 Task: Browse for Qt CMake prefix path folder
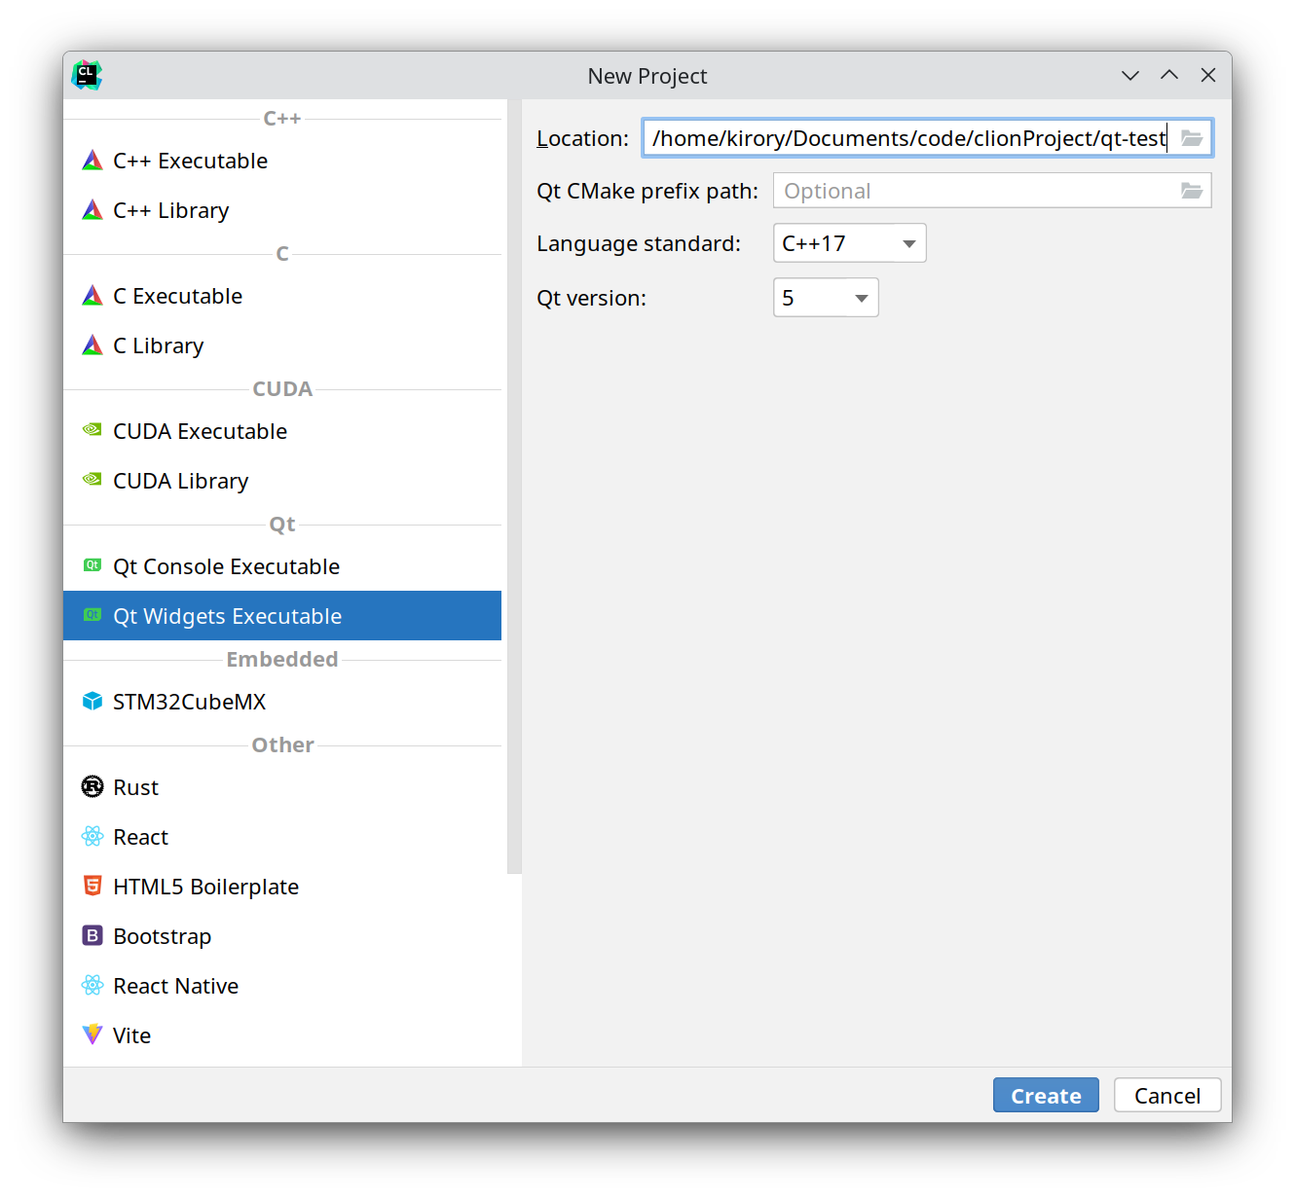pos(1192,191)
